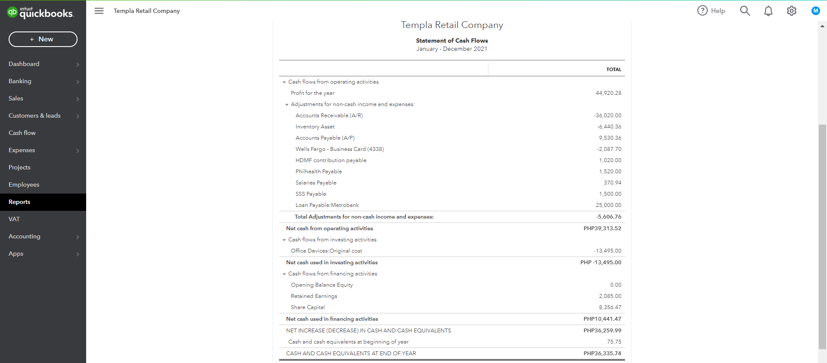
Task: Collapse Cash flows from investing activities
Action: pyautogui.click(x=284, y=240)
